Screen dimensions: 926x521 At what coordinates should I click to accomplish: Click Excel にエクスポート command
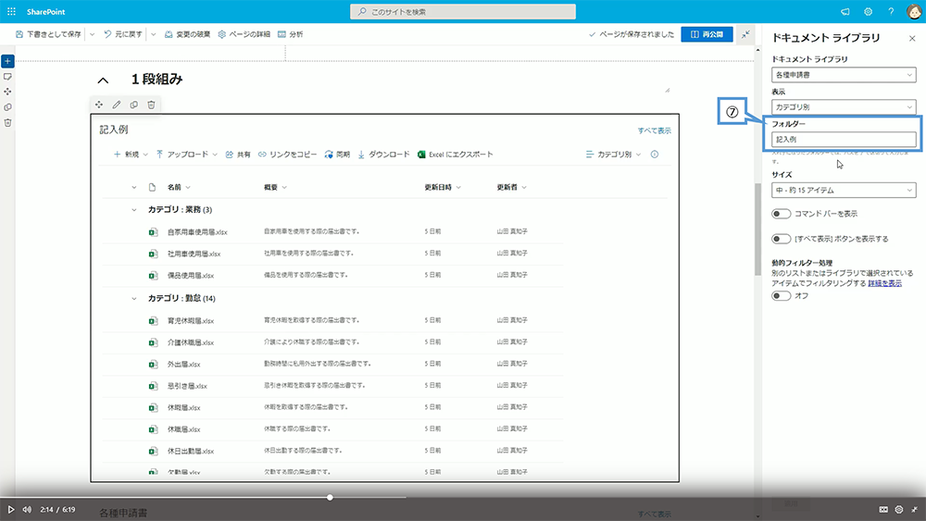coord(455,154)
